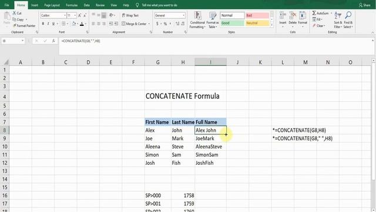Image resolution: width=376 pixels, height=212 pixels.
Task: Open Find & Select magnifier
Action: 348,20
